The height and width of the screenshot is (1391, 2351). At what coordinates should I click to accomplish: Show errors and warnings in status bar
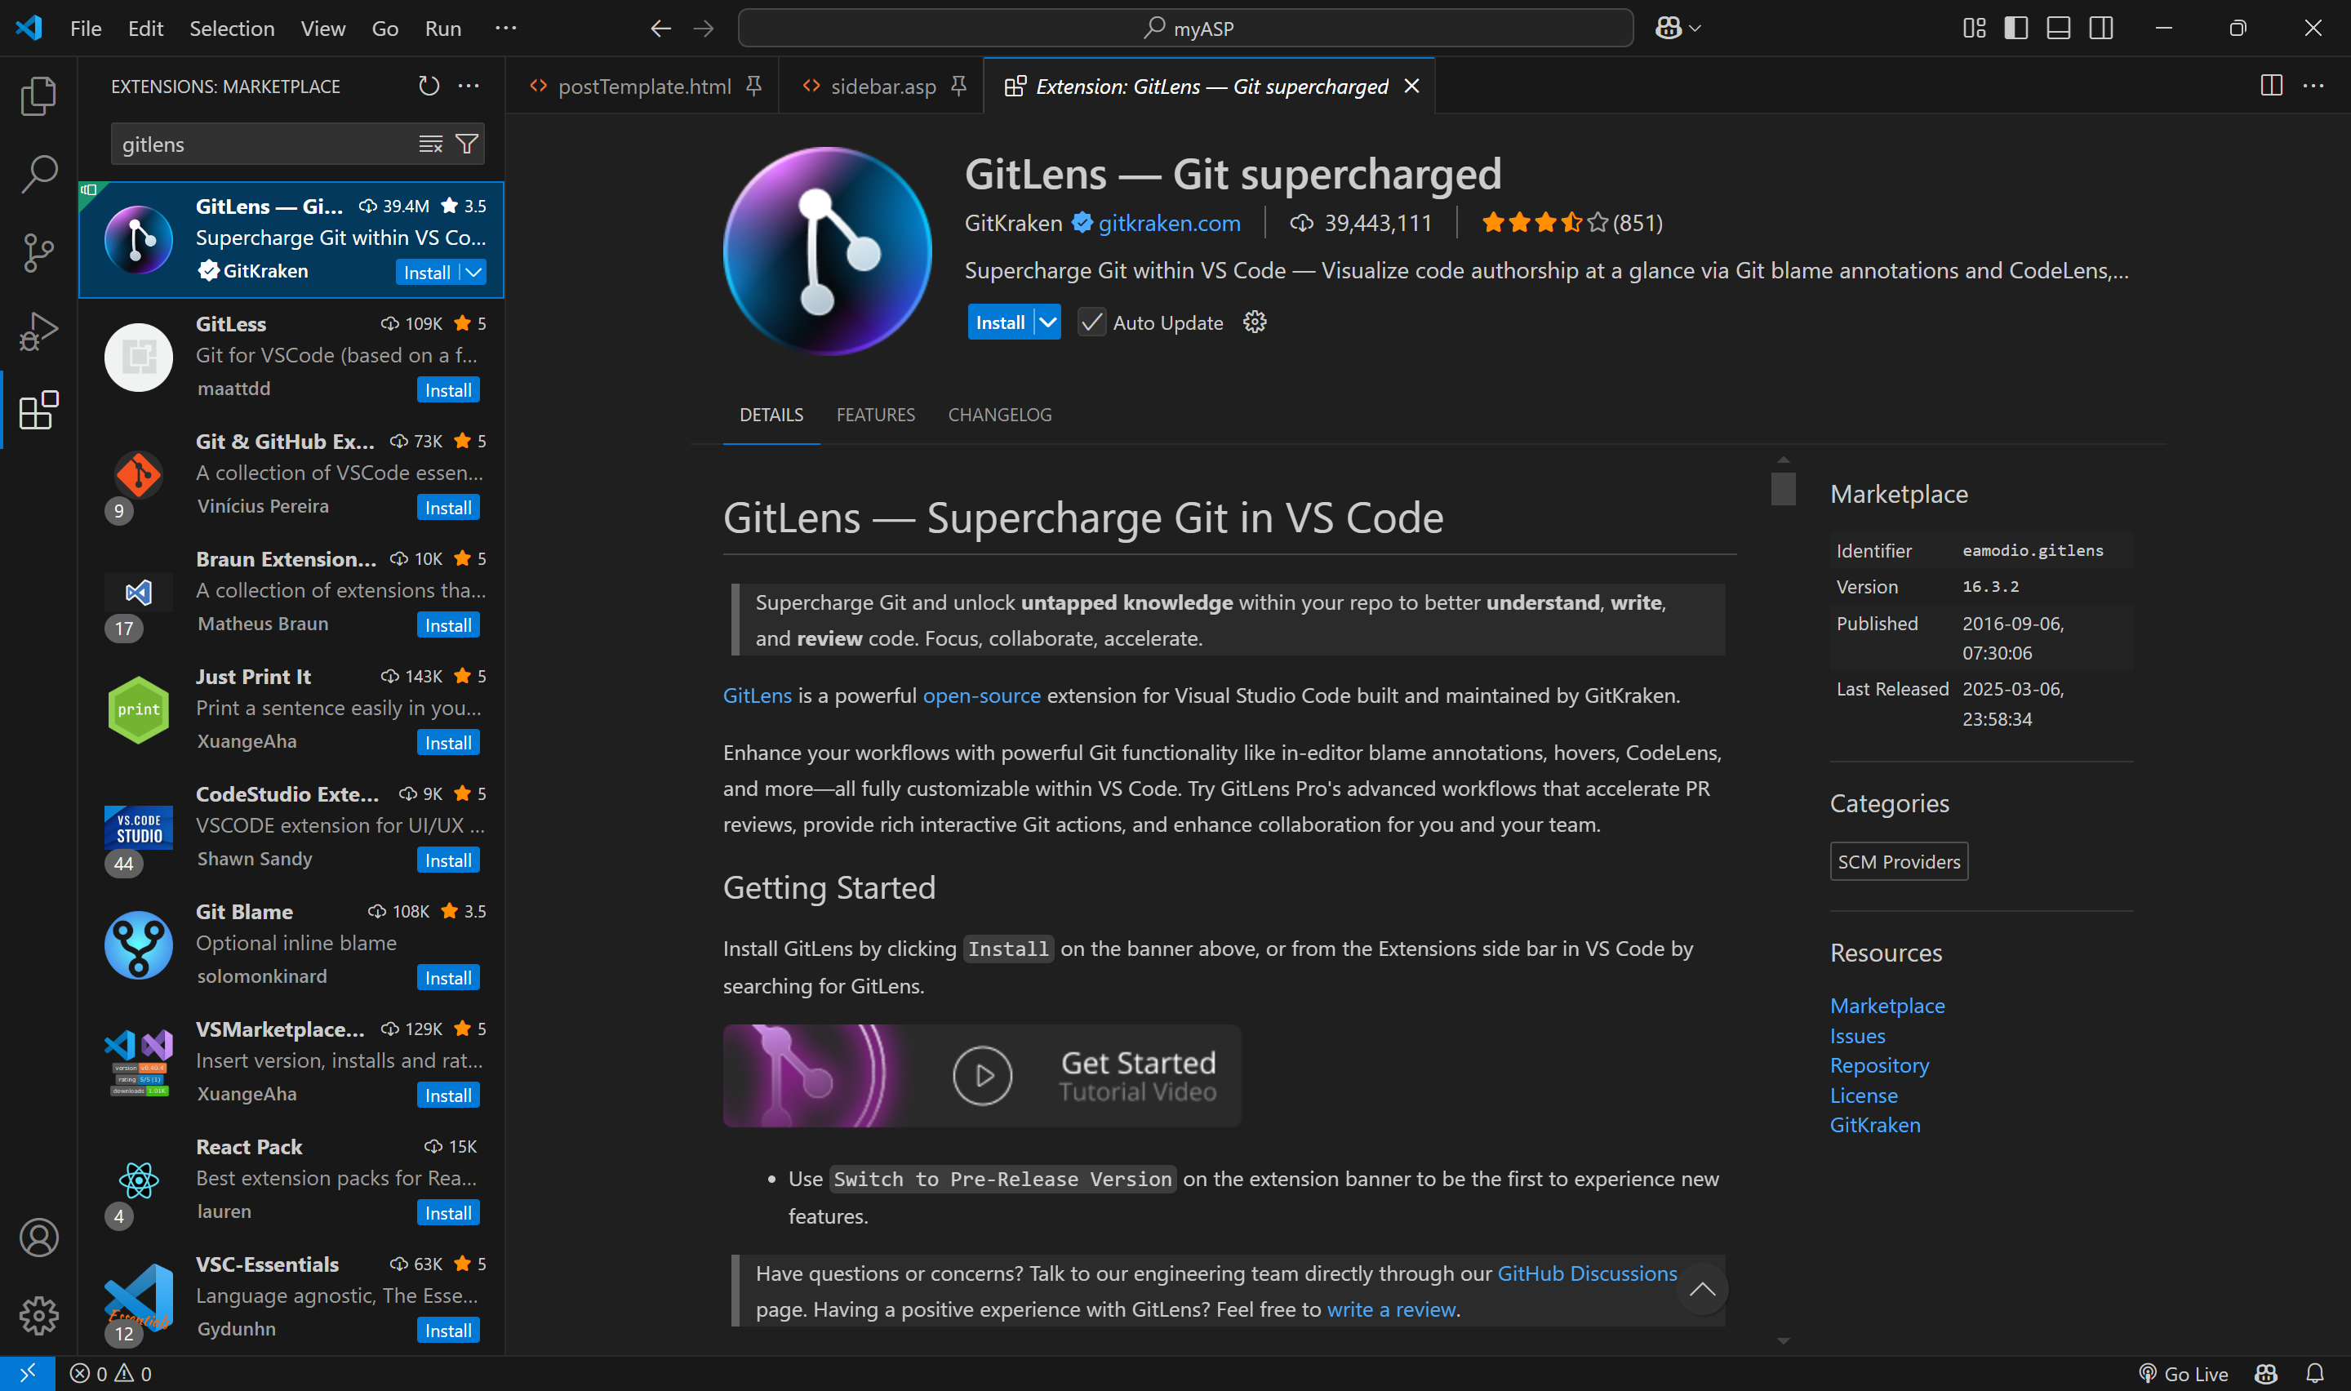[110, 1373]
